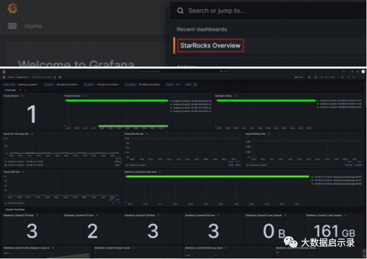Image resolution: width=367 pixels, height=259 pixels.
Task: Open the 'Last 1 hour' time range picker
Action: pos(329,77)
